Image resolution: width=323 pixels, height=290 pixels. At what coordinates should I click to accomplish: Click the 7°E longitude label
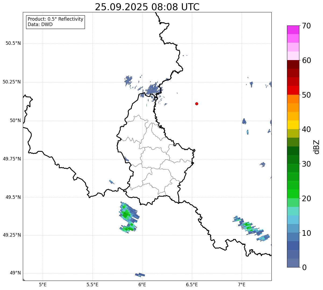coord(242,284)
